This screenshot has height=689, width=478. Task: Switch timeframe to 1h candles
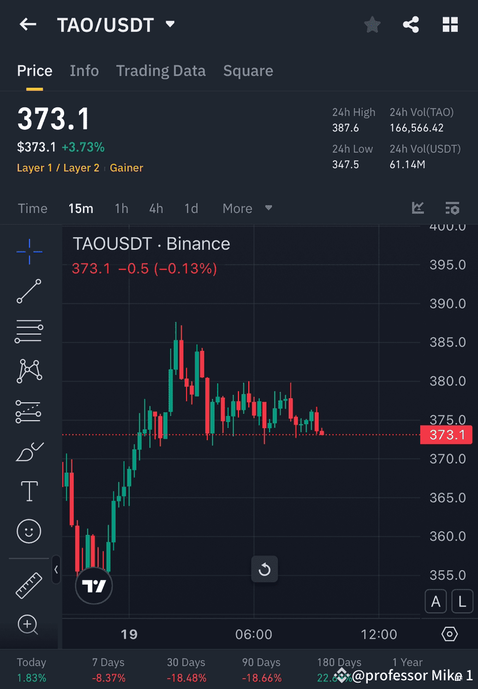click(x=121, y=208)
